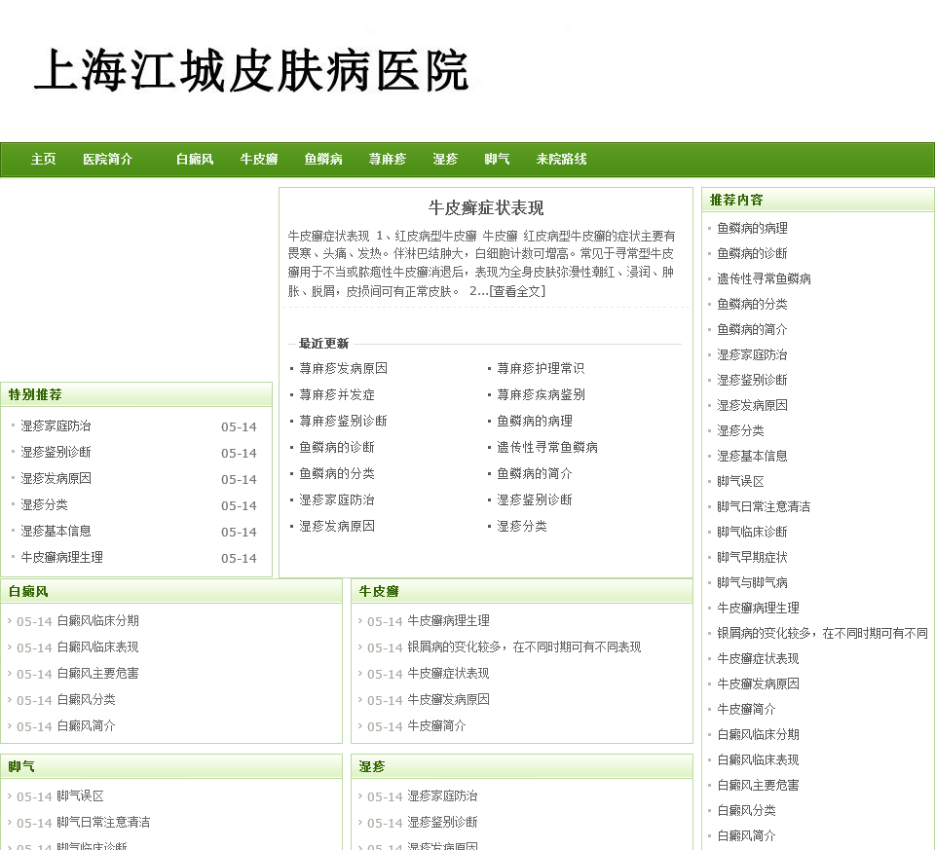Open 湿疹鉴别诊断 in 特别推荐 list
The width and height of the screenshot is (935, 850).
[56, 452]
